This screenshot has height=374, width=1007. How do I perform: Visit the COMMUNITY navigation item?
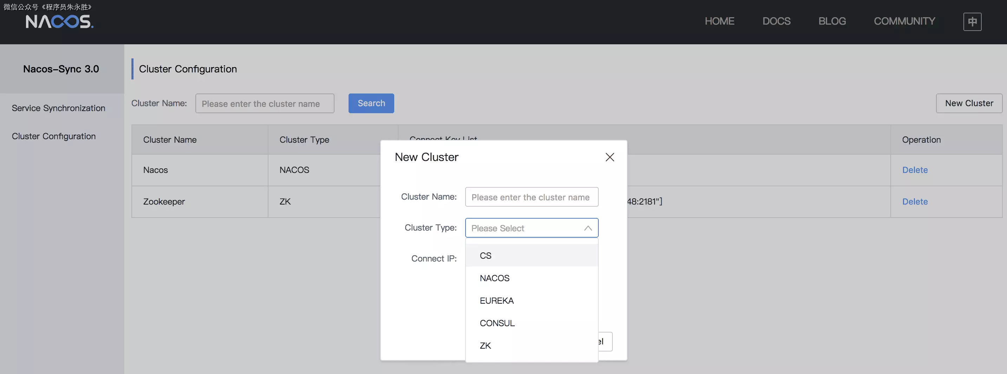tap(904, 21)
